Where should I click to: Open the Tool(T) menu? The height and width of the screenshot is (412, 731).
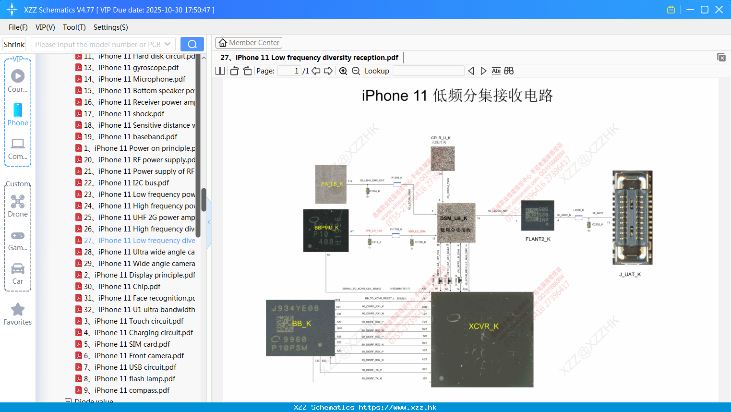click(74, 27)
